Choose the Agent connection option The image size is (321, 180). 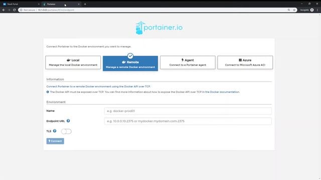coord(188,62)
